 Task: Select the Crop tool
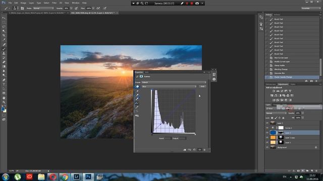[4, 36]
